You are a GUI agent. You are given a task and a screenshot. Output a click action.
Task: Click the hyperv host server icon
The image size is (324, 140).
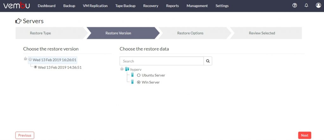(127, 69)
